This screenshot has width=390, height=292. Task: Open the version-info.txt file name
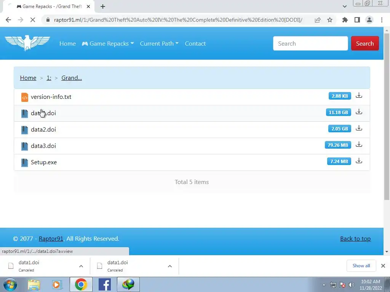pyautogui.click(x=51, y=97)
